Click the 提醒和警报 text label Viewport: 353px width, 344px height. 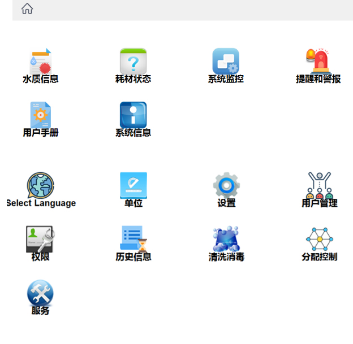pyautogui.click(x=318, y=79)
